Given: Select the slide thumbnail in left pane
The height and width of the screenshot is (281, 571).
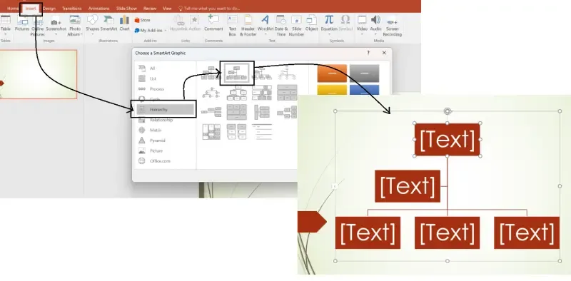Looking at the screenshot, I should [39, 74].
